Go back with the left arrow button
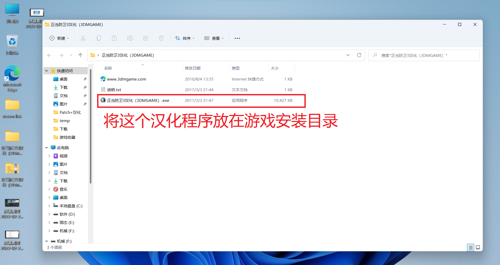The image size is (500, 265). click(49, 55)
